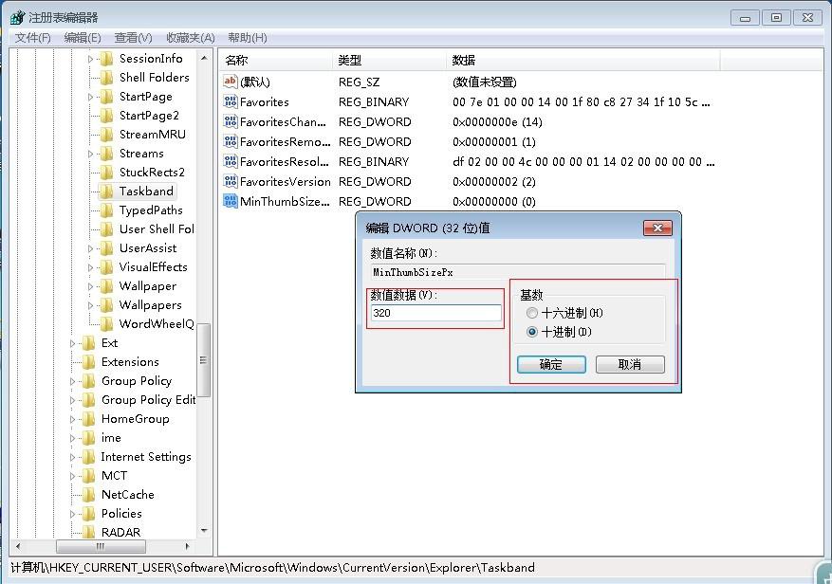Select the 十进制 decimal radio button

coord(532,332)
